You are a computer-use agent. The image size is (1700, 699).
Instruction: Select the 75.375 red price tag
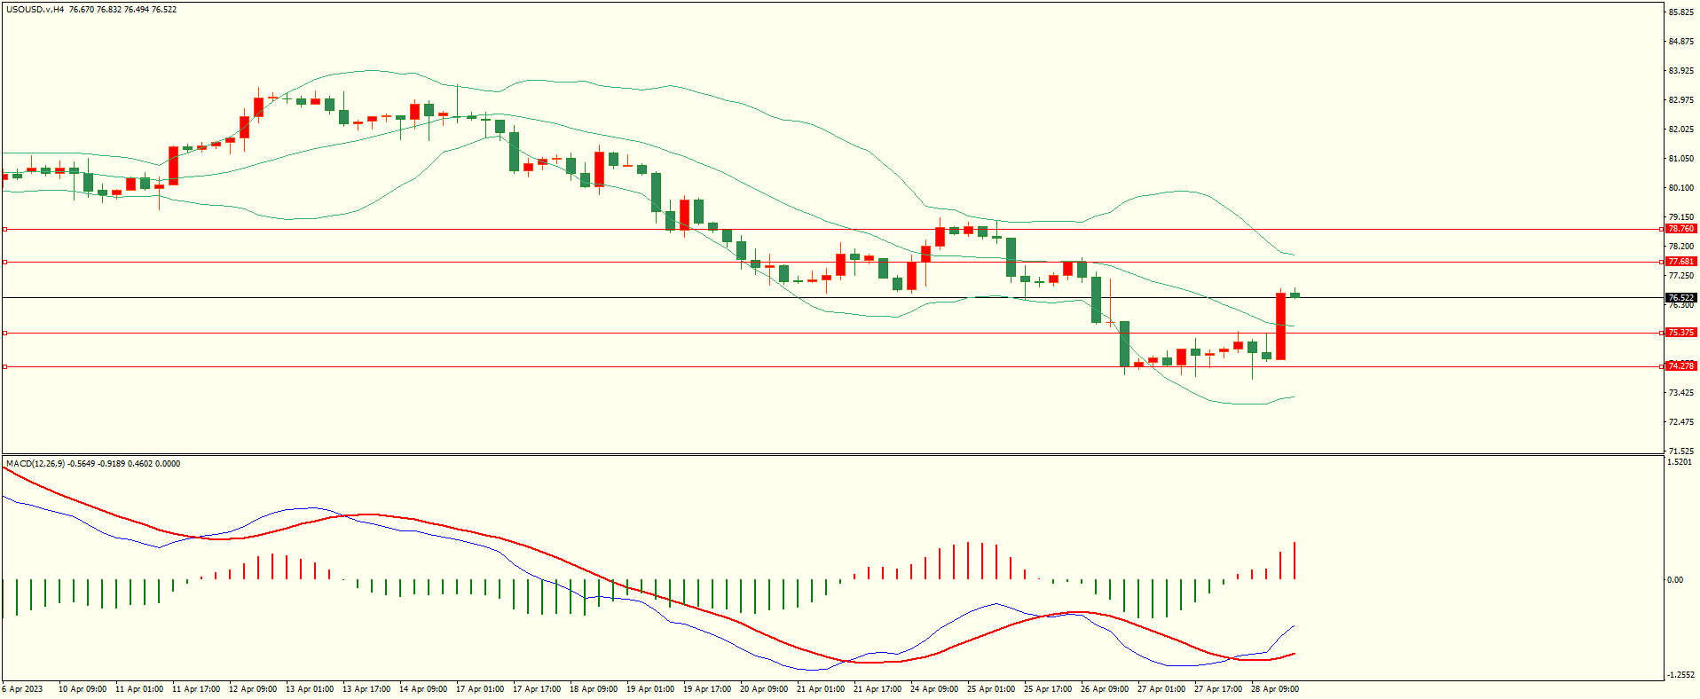pos(1680,333)
